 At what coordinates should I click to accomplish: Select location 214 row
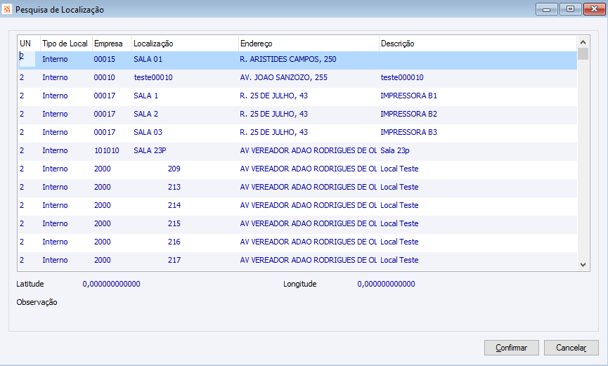coord(297,205)
